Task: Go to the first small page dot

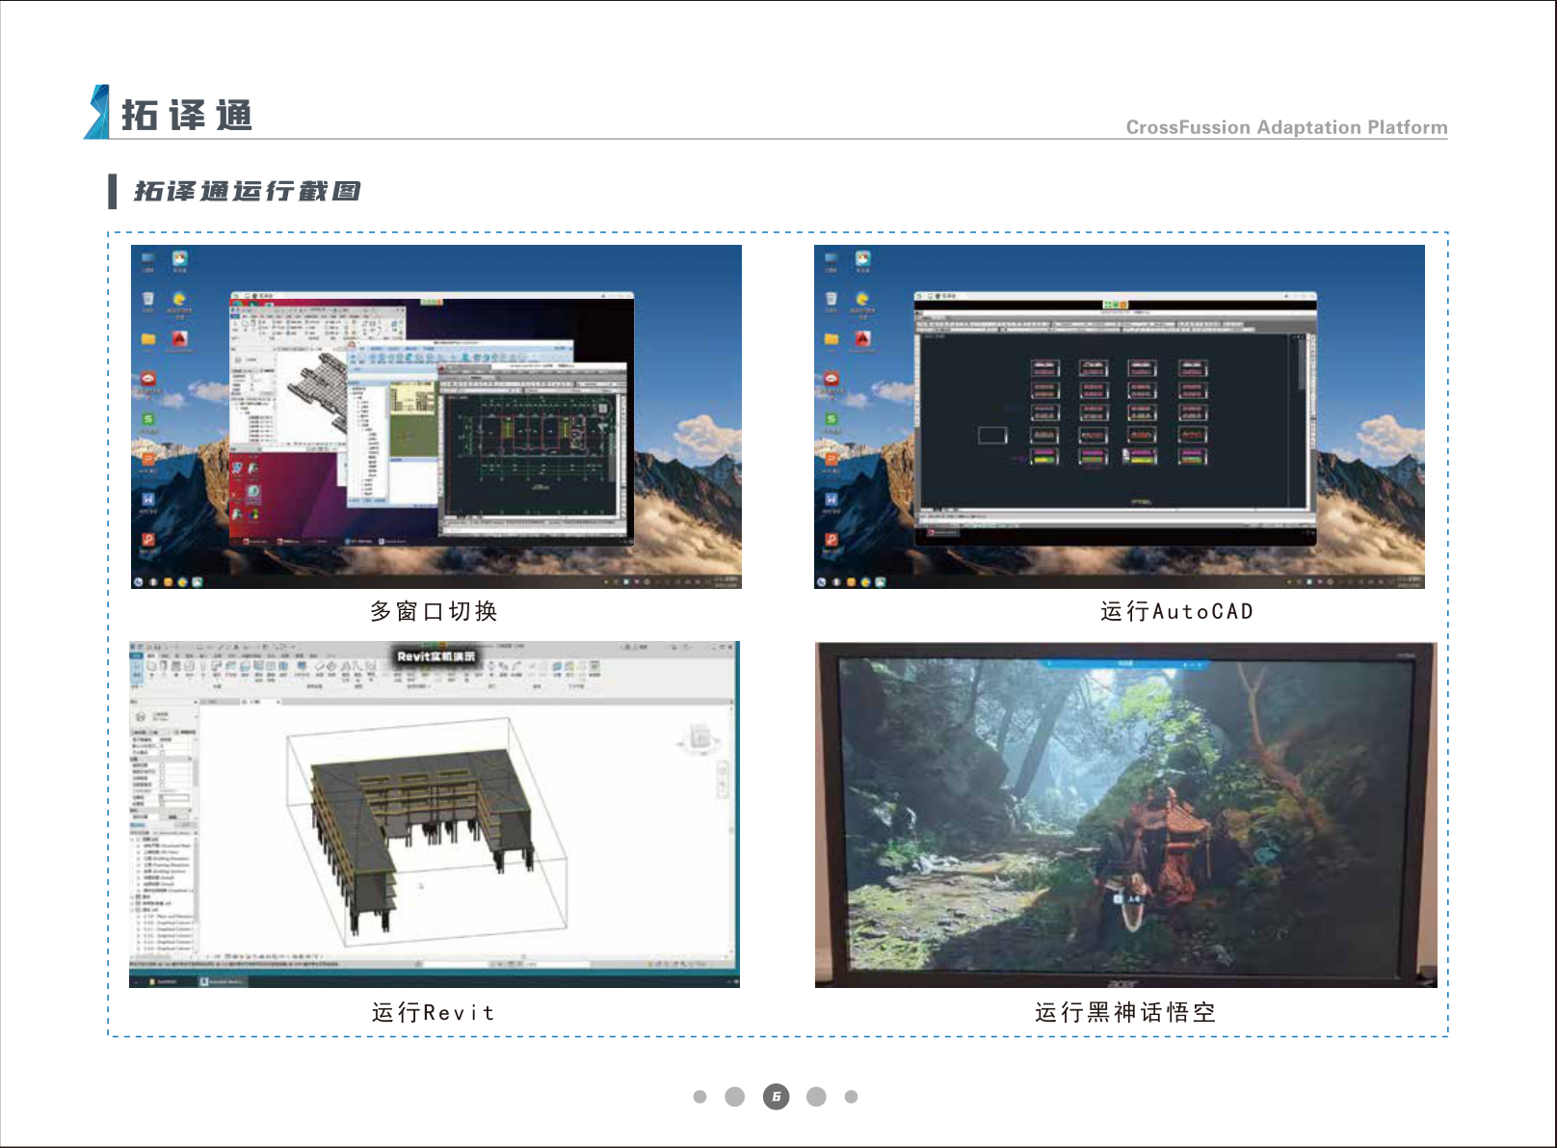Action: (x=700, y=1097)
